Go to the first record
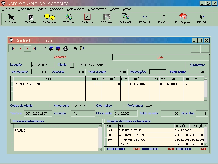The width and height of the screenshot is (218, 164). coord(13,49)
